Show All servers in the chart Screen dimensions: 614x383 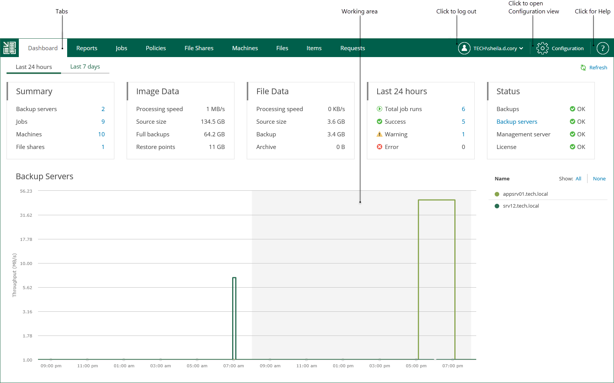pyautogui.click(x=578, y=178)
